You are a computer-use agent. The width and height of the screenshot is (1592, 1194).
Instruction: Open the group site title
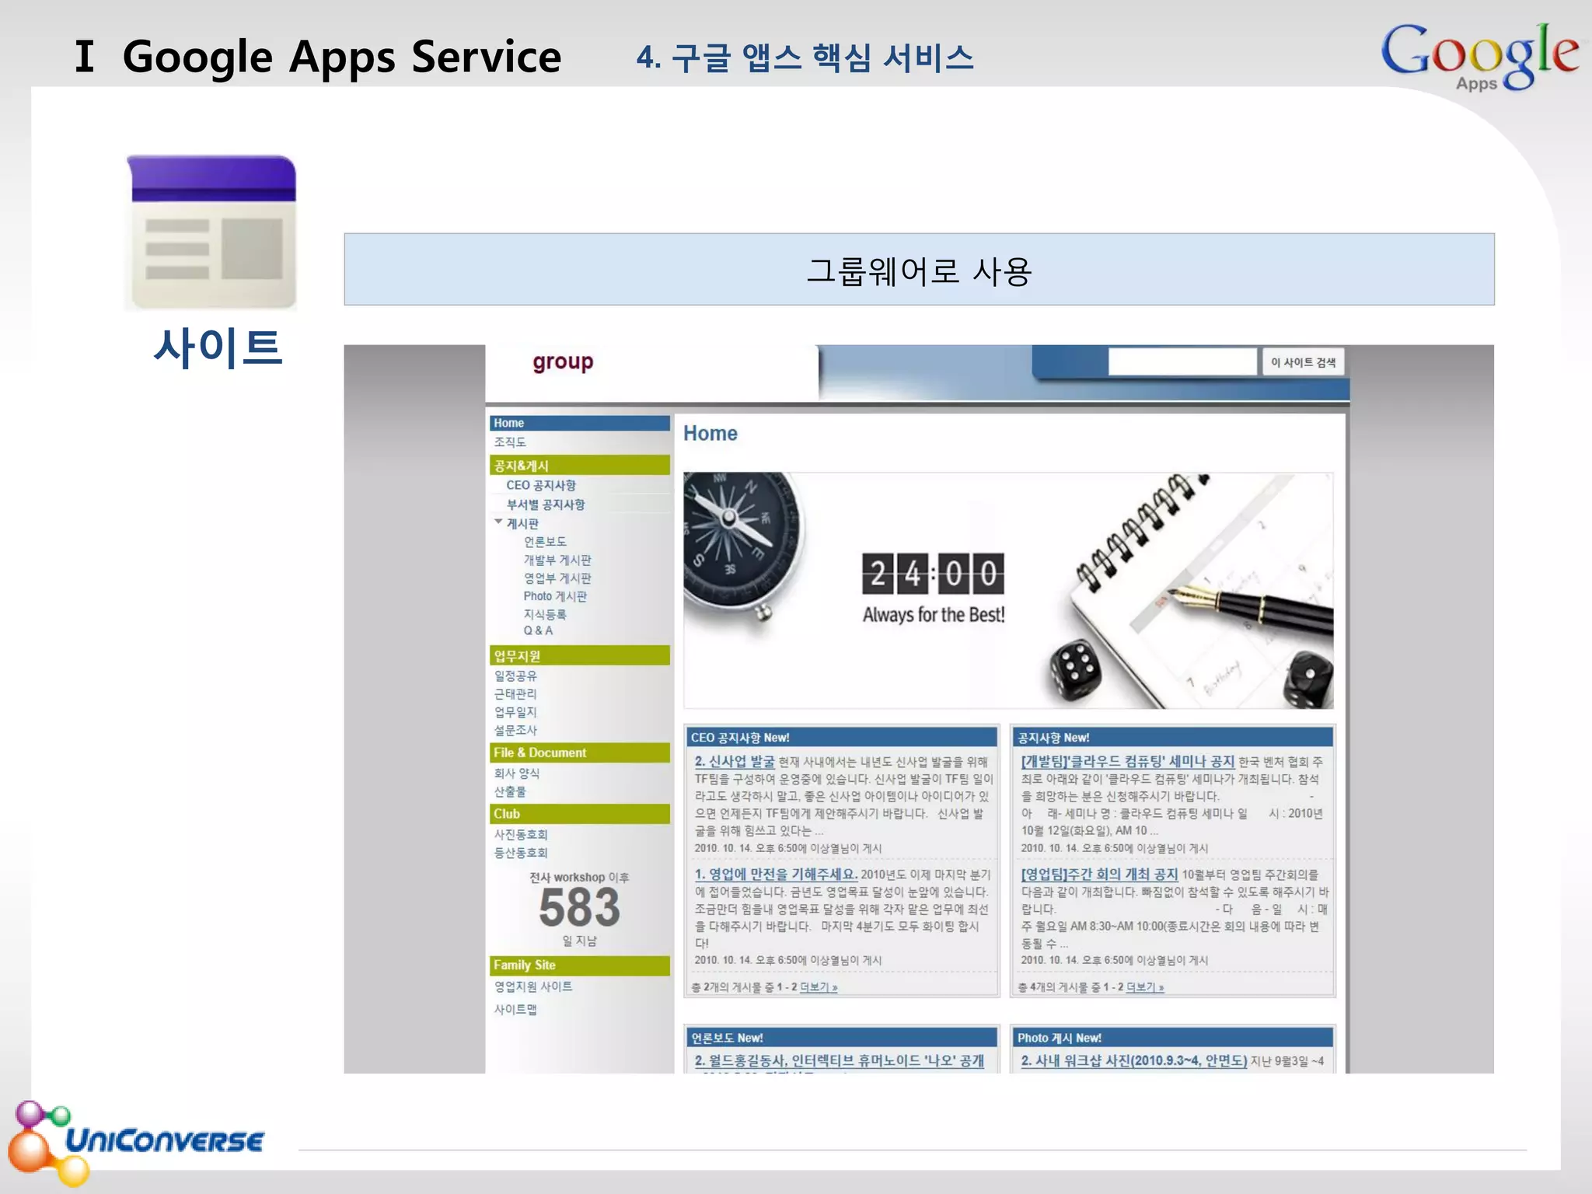click(563, 361)
